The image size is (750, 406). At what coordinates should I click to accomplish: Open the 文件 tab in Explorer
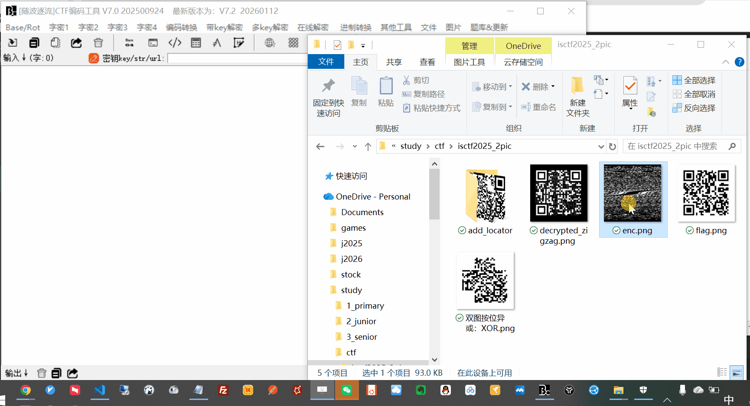(326, 62)
